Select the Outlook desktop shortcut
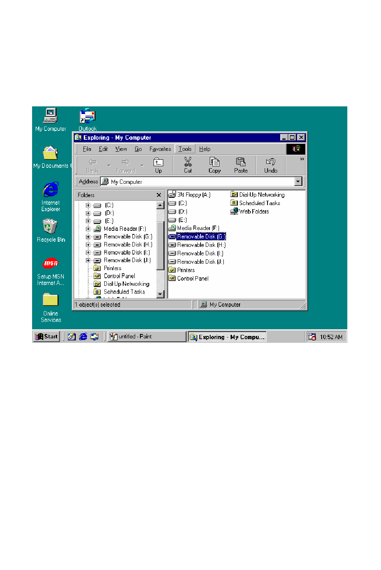The width and height of the screenshot is (381, 570). click(87, 120)
